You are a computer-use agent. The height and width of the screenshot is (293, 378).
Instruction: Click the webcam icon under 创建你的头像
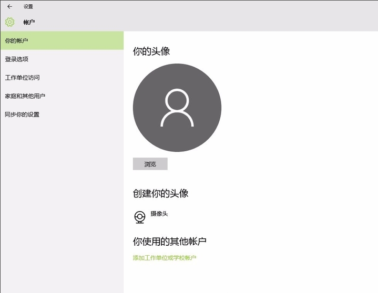pos(139,217)
